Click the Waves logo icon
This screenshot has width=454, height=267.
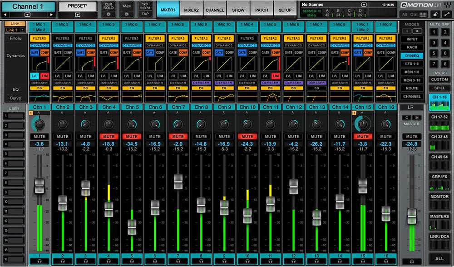pyautogui.click(x=447, y=5)
